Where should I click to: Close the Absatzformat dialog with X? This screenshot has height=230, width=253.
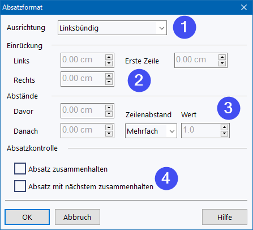tap(244, 7)
